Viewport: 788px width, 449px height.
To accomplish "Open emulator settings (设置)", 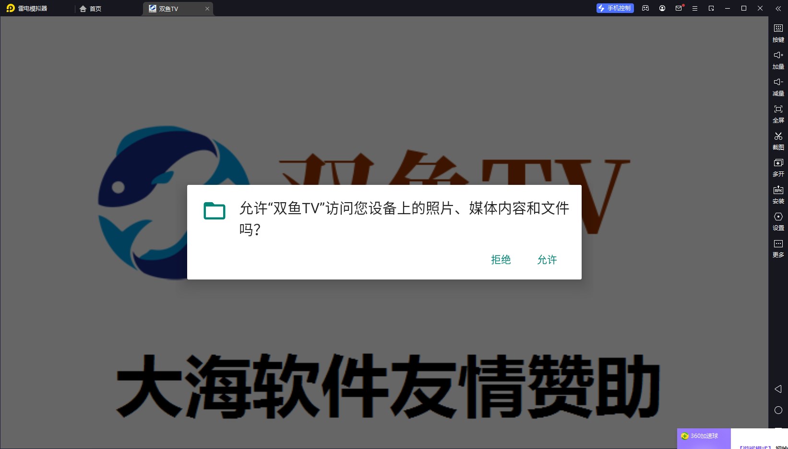I will point(778,221).
